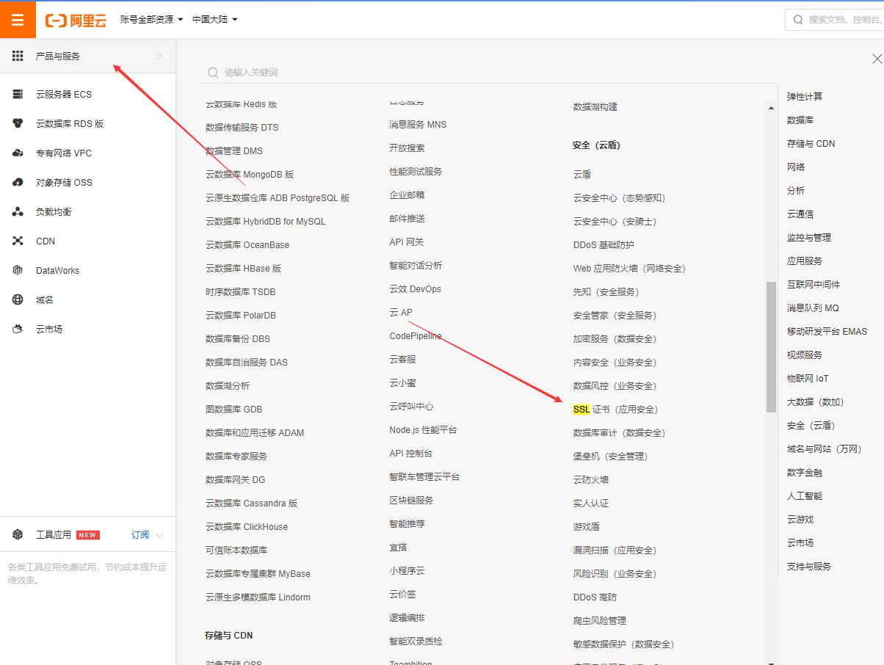Screen dimensions: 884x665
Task: Select 弹性计算 in right category list
Action: (x=805, y=96)
